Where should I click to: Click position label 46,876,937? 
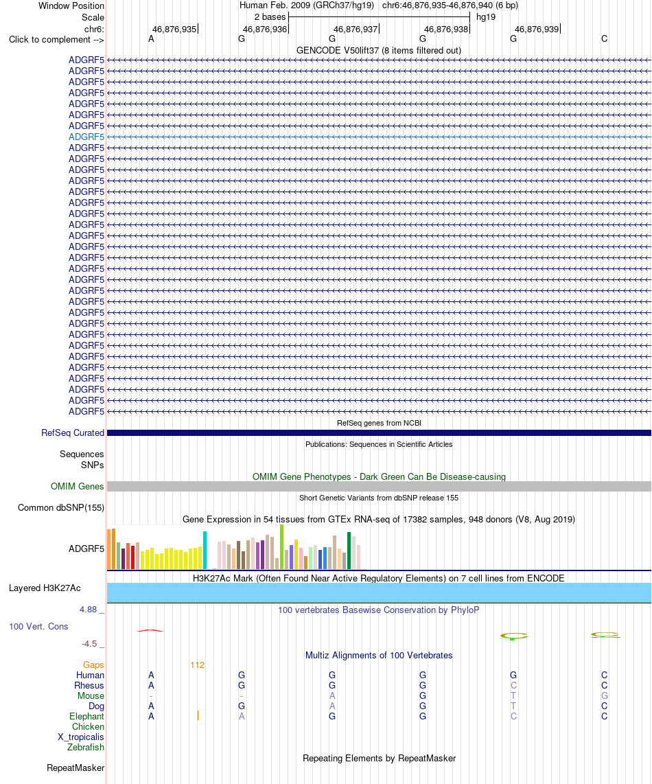(356, 29)
